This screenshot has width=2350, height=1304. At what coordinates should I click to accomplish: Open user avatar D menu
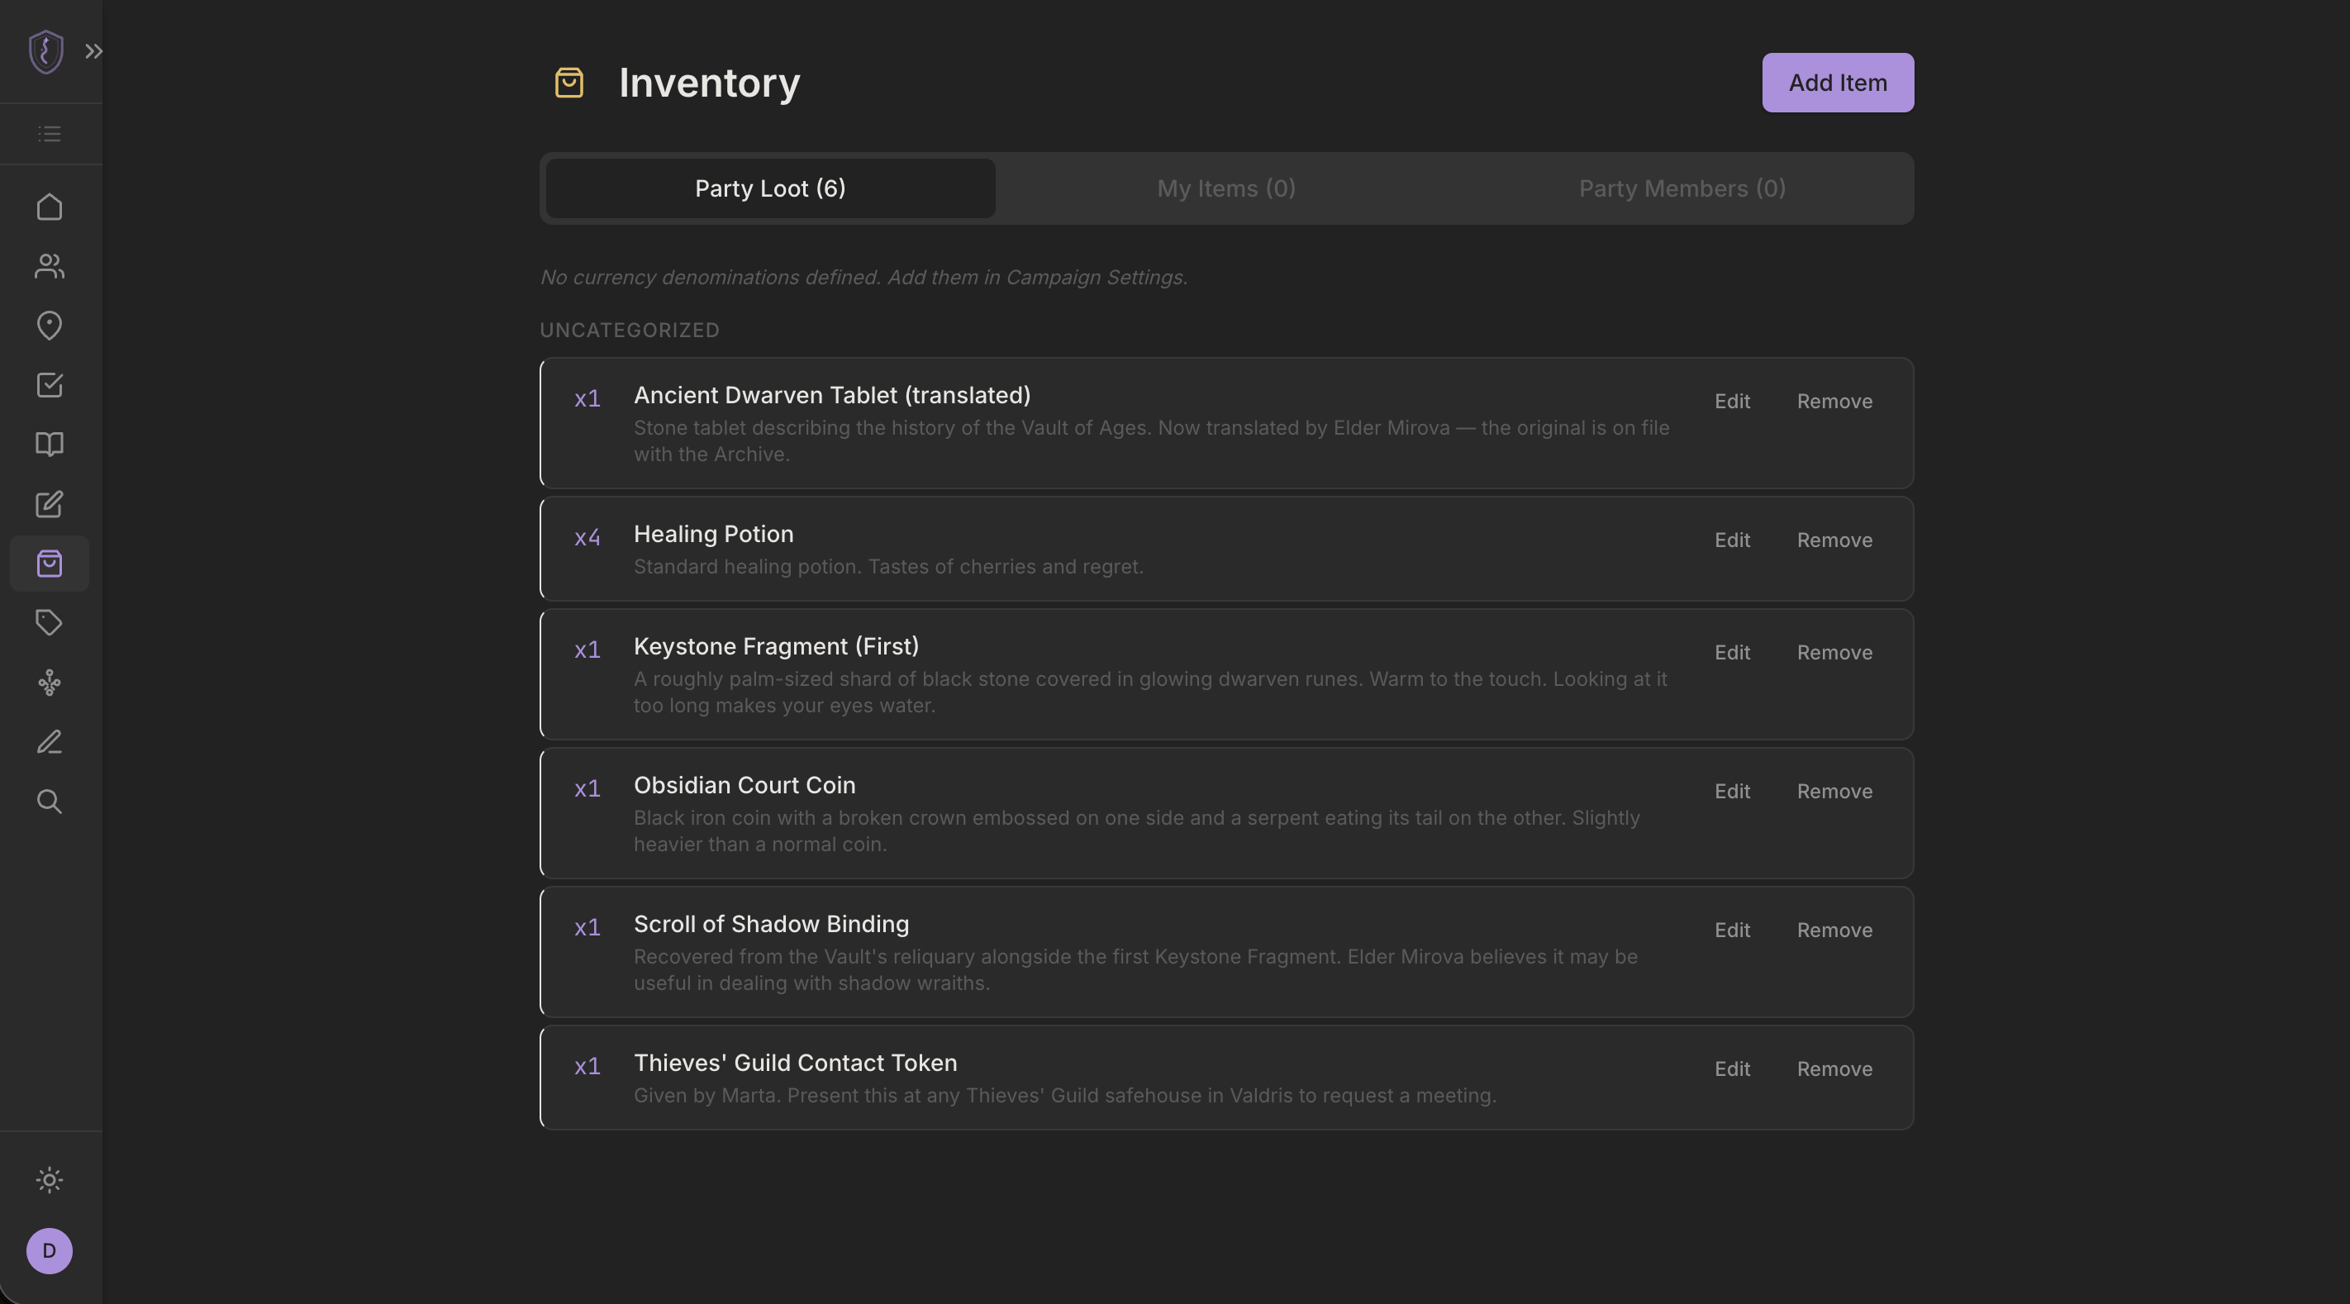pyautogui.click(x=50, y=1251)
